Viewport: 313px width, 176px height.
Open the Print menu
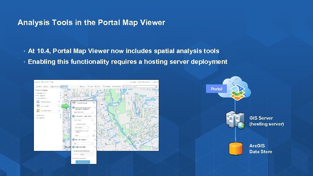[x=98, y=87]
